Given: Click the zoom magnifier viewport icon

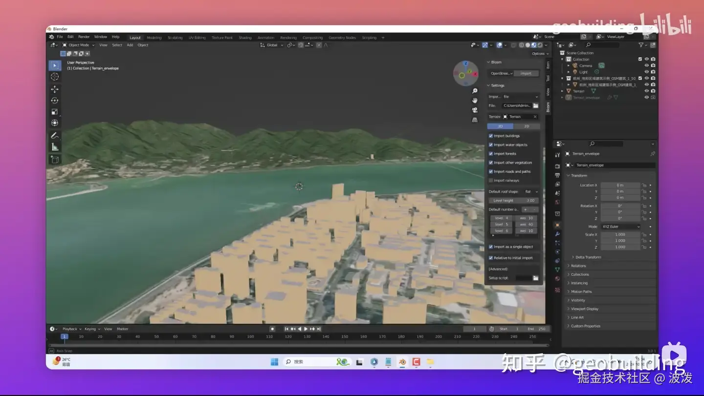Looking at the screenshot, I should (x=475, y=91).
